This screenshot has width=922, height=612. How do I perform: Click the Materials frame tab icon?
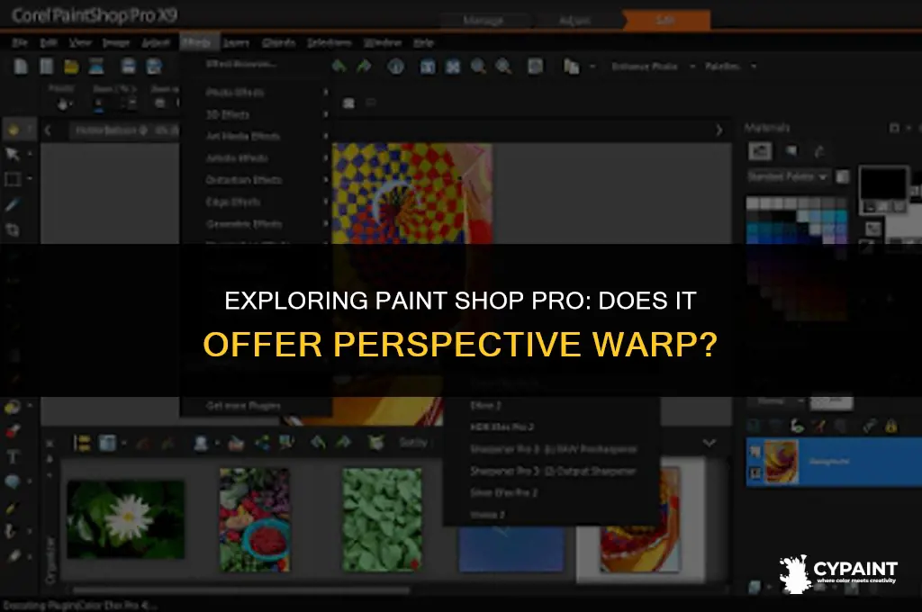(760, 151)
